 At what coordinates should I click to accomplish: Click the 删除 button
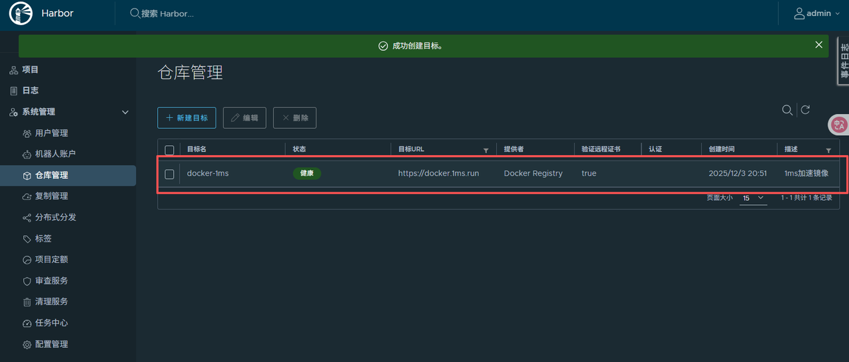(x=294, y=117)
